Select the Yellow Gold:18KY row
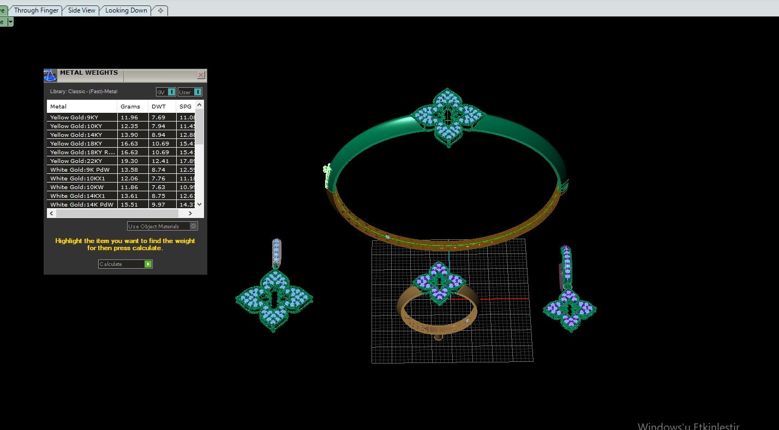The height and width of the screenshot is (430, 779). click(x=121, y=143)
